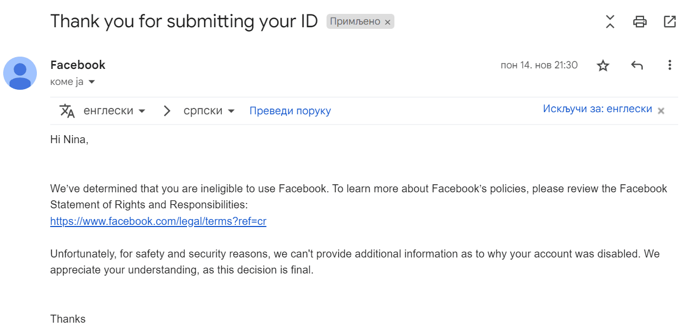Viewport: 683px width, 328px height.
Task: Click the sender's profile avatar
Action: (20, 73)
